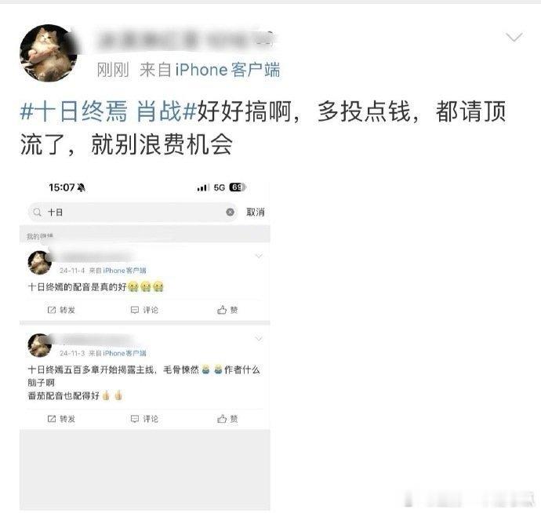
Task: Click the 取消 cancel button
Action: point(256,212)
